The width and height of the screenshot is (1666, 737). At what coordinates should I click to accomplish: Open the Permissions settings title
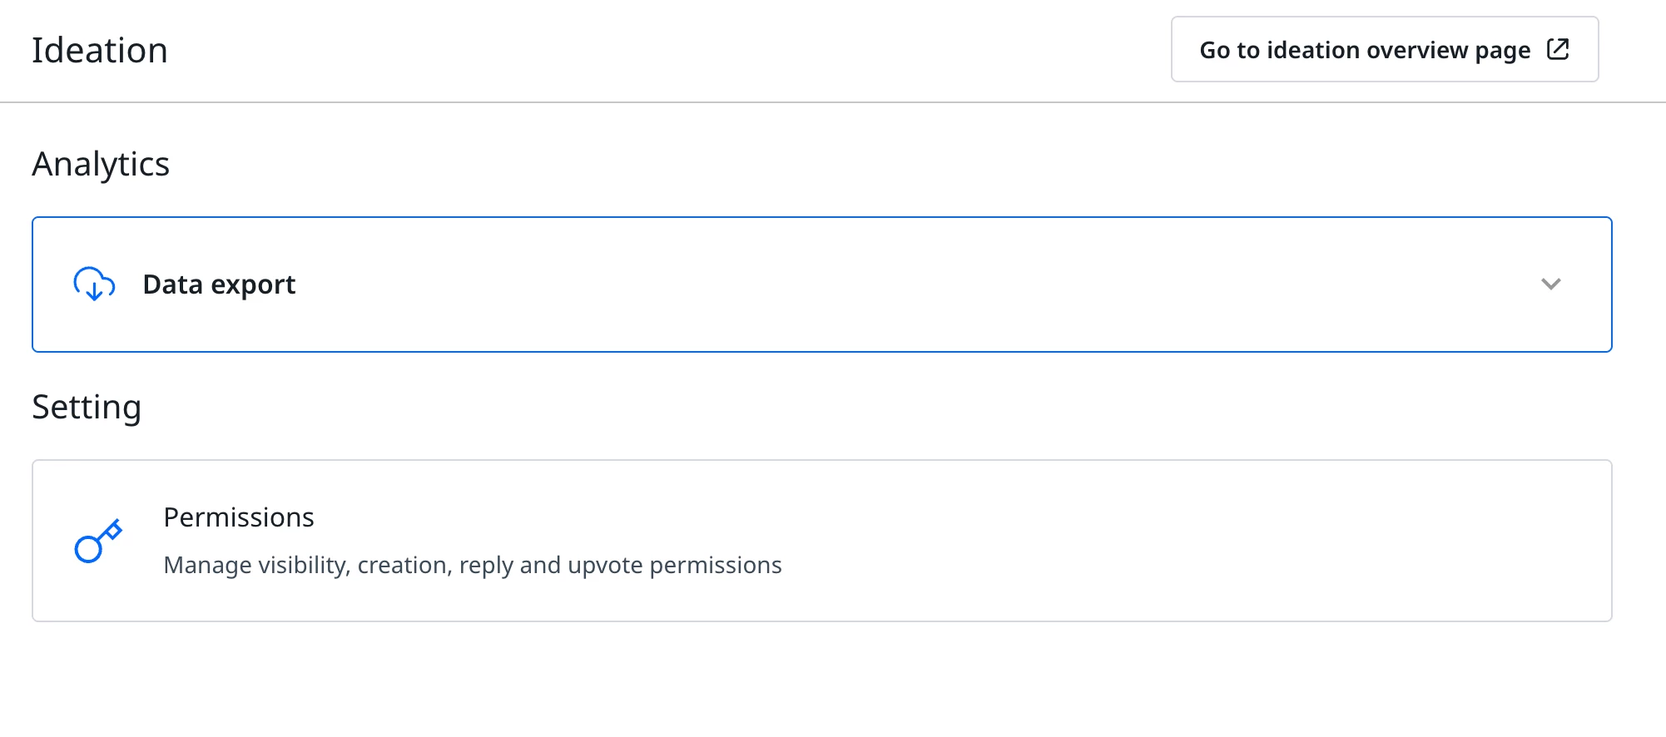239,517
